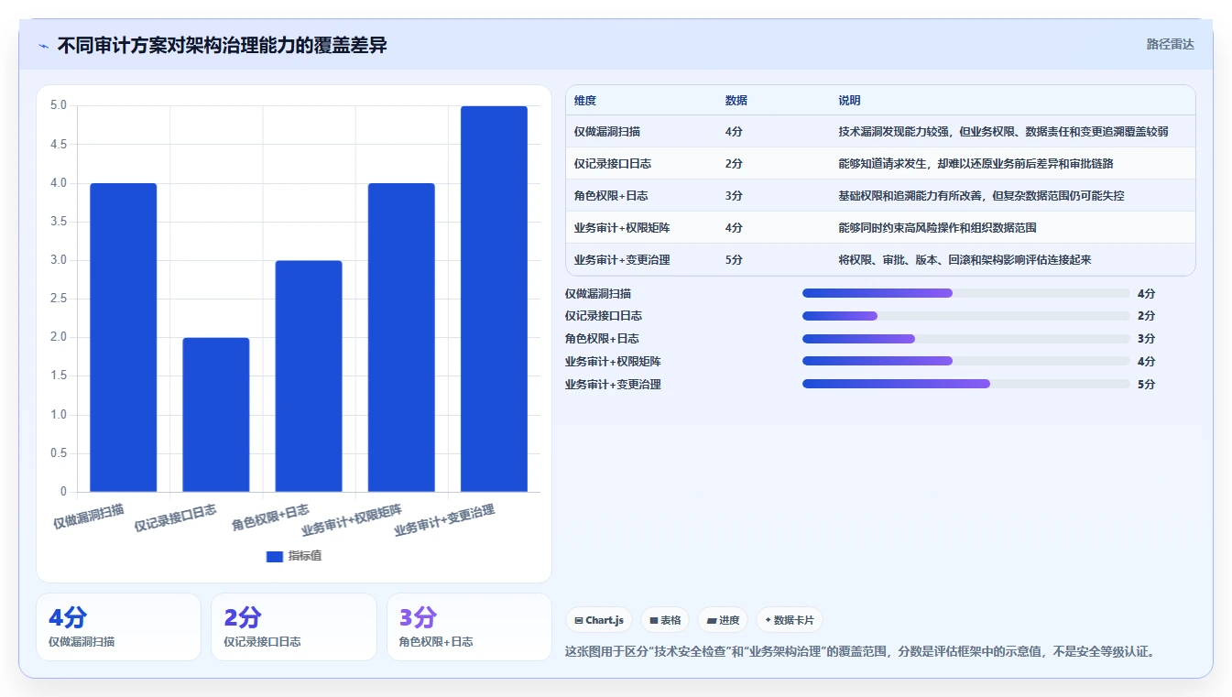Image resolution: width=1232 pixels, height=697 pixels.
Task: Click the 角色权限+日志 bar in the chart
Action: point(309,376)
